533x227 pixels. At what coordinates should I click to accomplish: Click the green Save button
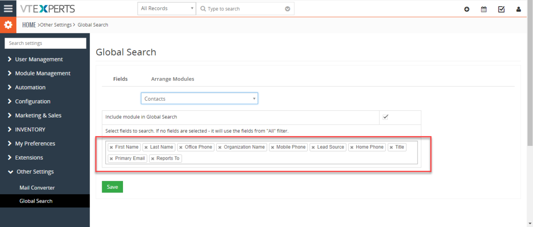click(x=112, y=187)
